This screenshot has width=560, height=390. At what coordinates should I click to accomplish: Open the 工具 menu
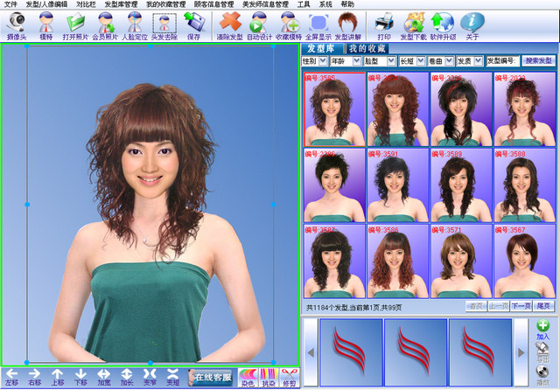304,4
